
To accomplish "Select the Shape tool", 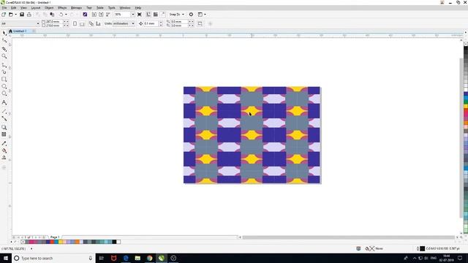I will (4, 41).
